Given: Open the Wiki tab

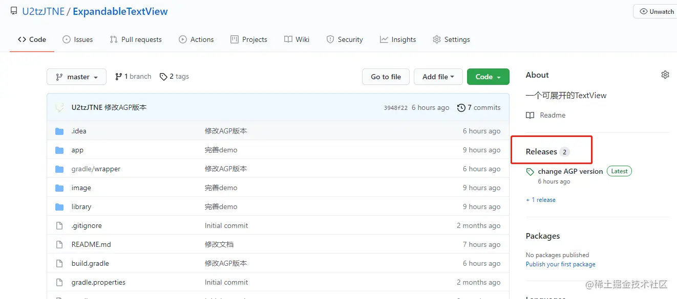Looking at the screenshot, I should click(x=297, y=39).
